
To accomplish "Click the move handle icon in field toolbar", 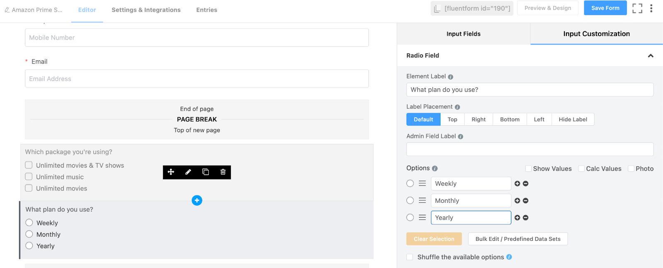I will tap(171, 172).
